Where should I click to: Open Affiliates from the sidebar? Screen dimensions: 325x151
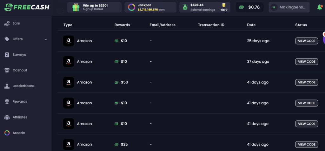[x=20, y=117]
